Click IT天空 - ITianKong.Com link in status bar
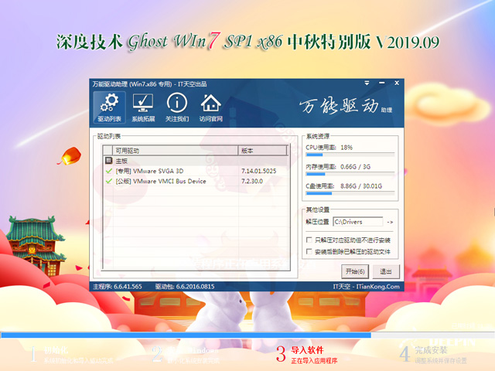 [x=366, y=287]
